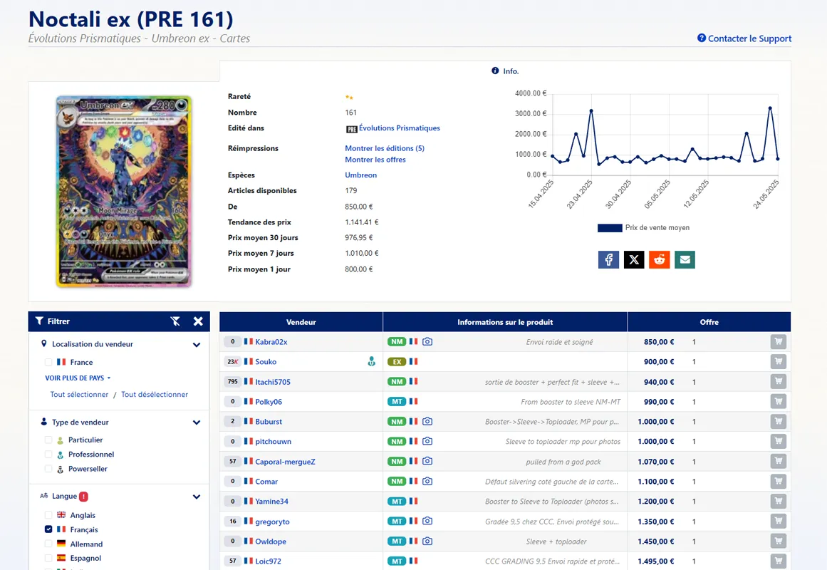The image size is (827, 570).
Task: Add gregoryto's offer to the cart
Action: [x=778, y=522]
